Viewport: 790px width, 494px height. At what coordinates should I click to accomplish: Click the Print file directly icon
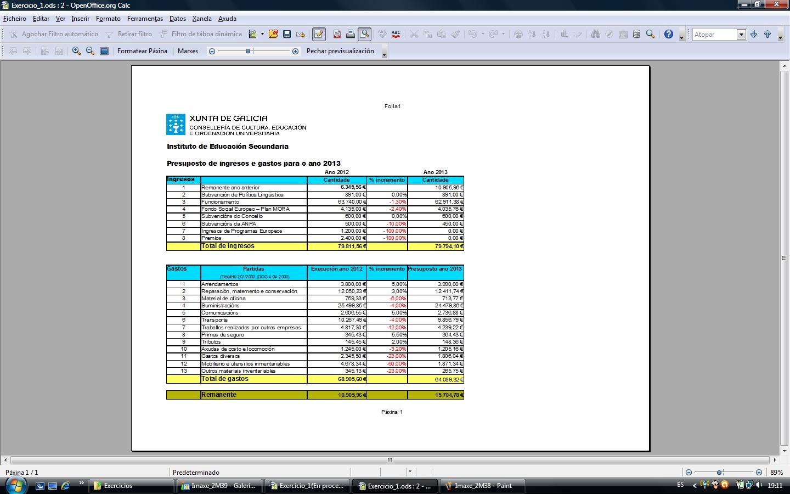351,34
